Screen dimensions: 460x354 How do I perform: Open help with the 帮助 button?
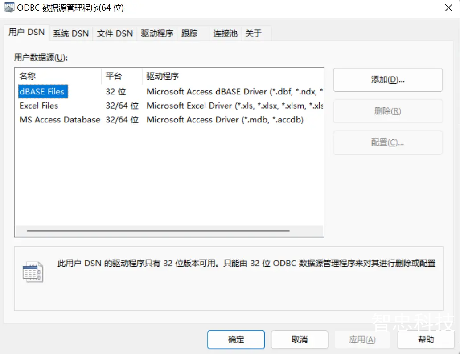click(x=426, y=340)
